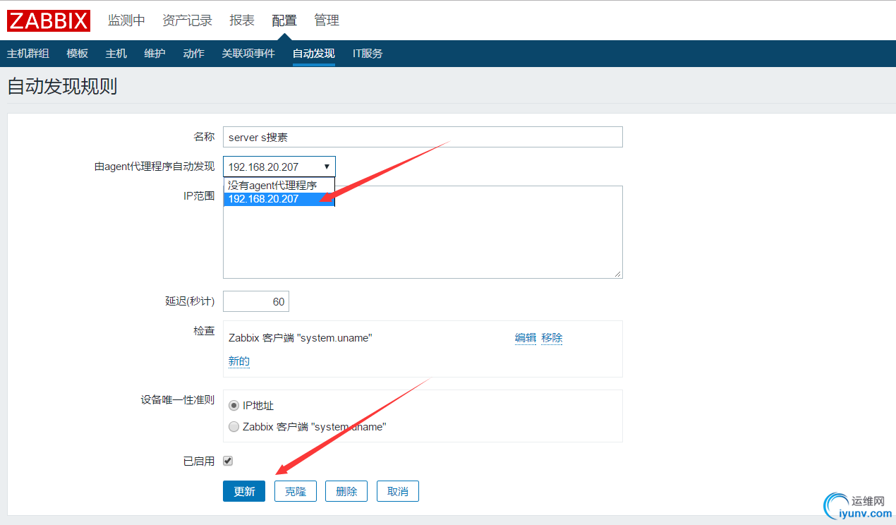Click 新的 link to add check
The height and width of the screenshot is (525, 896).
pyautogui.click(x=239, y=361)
